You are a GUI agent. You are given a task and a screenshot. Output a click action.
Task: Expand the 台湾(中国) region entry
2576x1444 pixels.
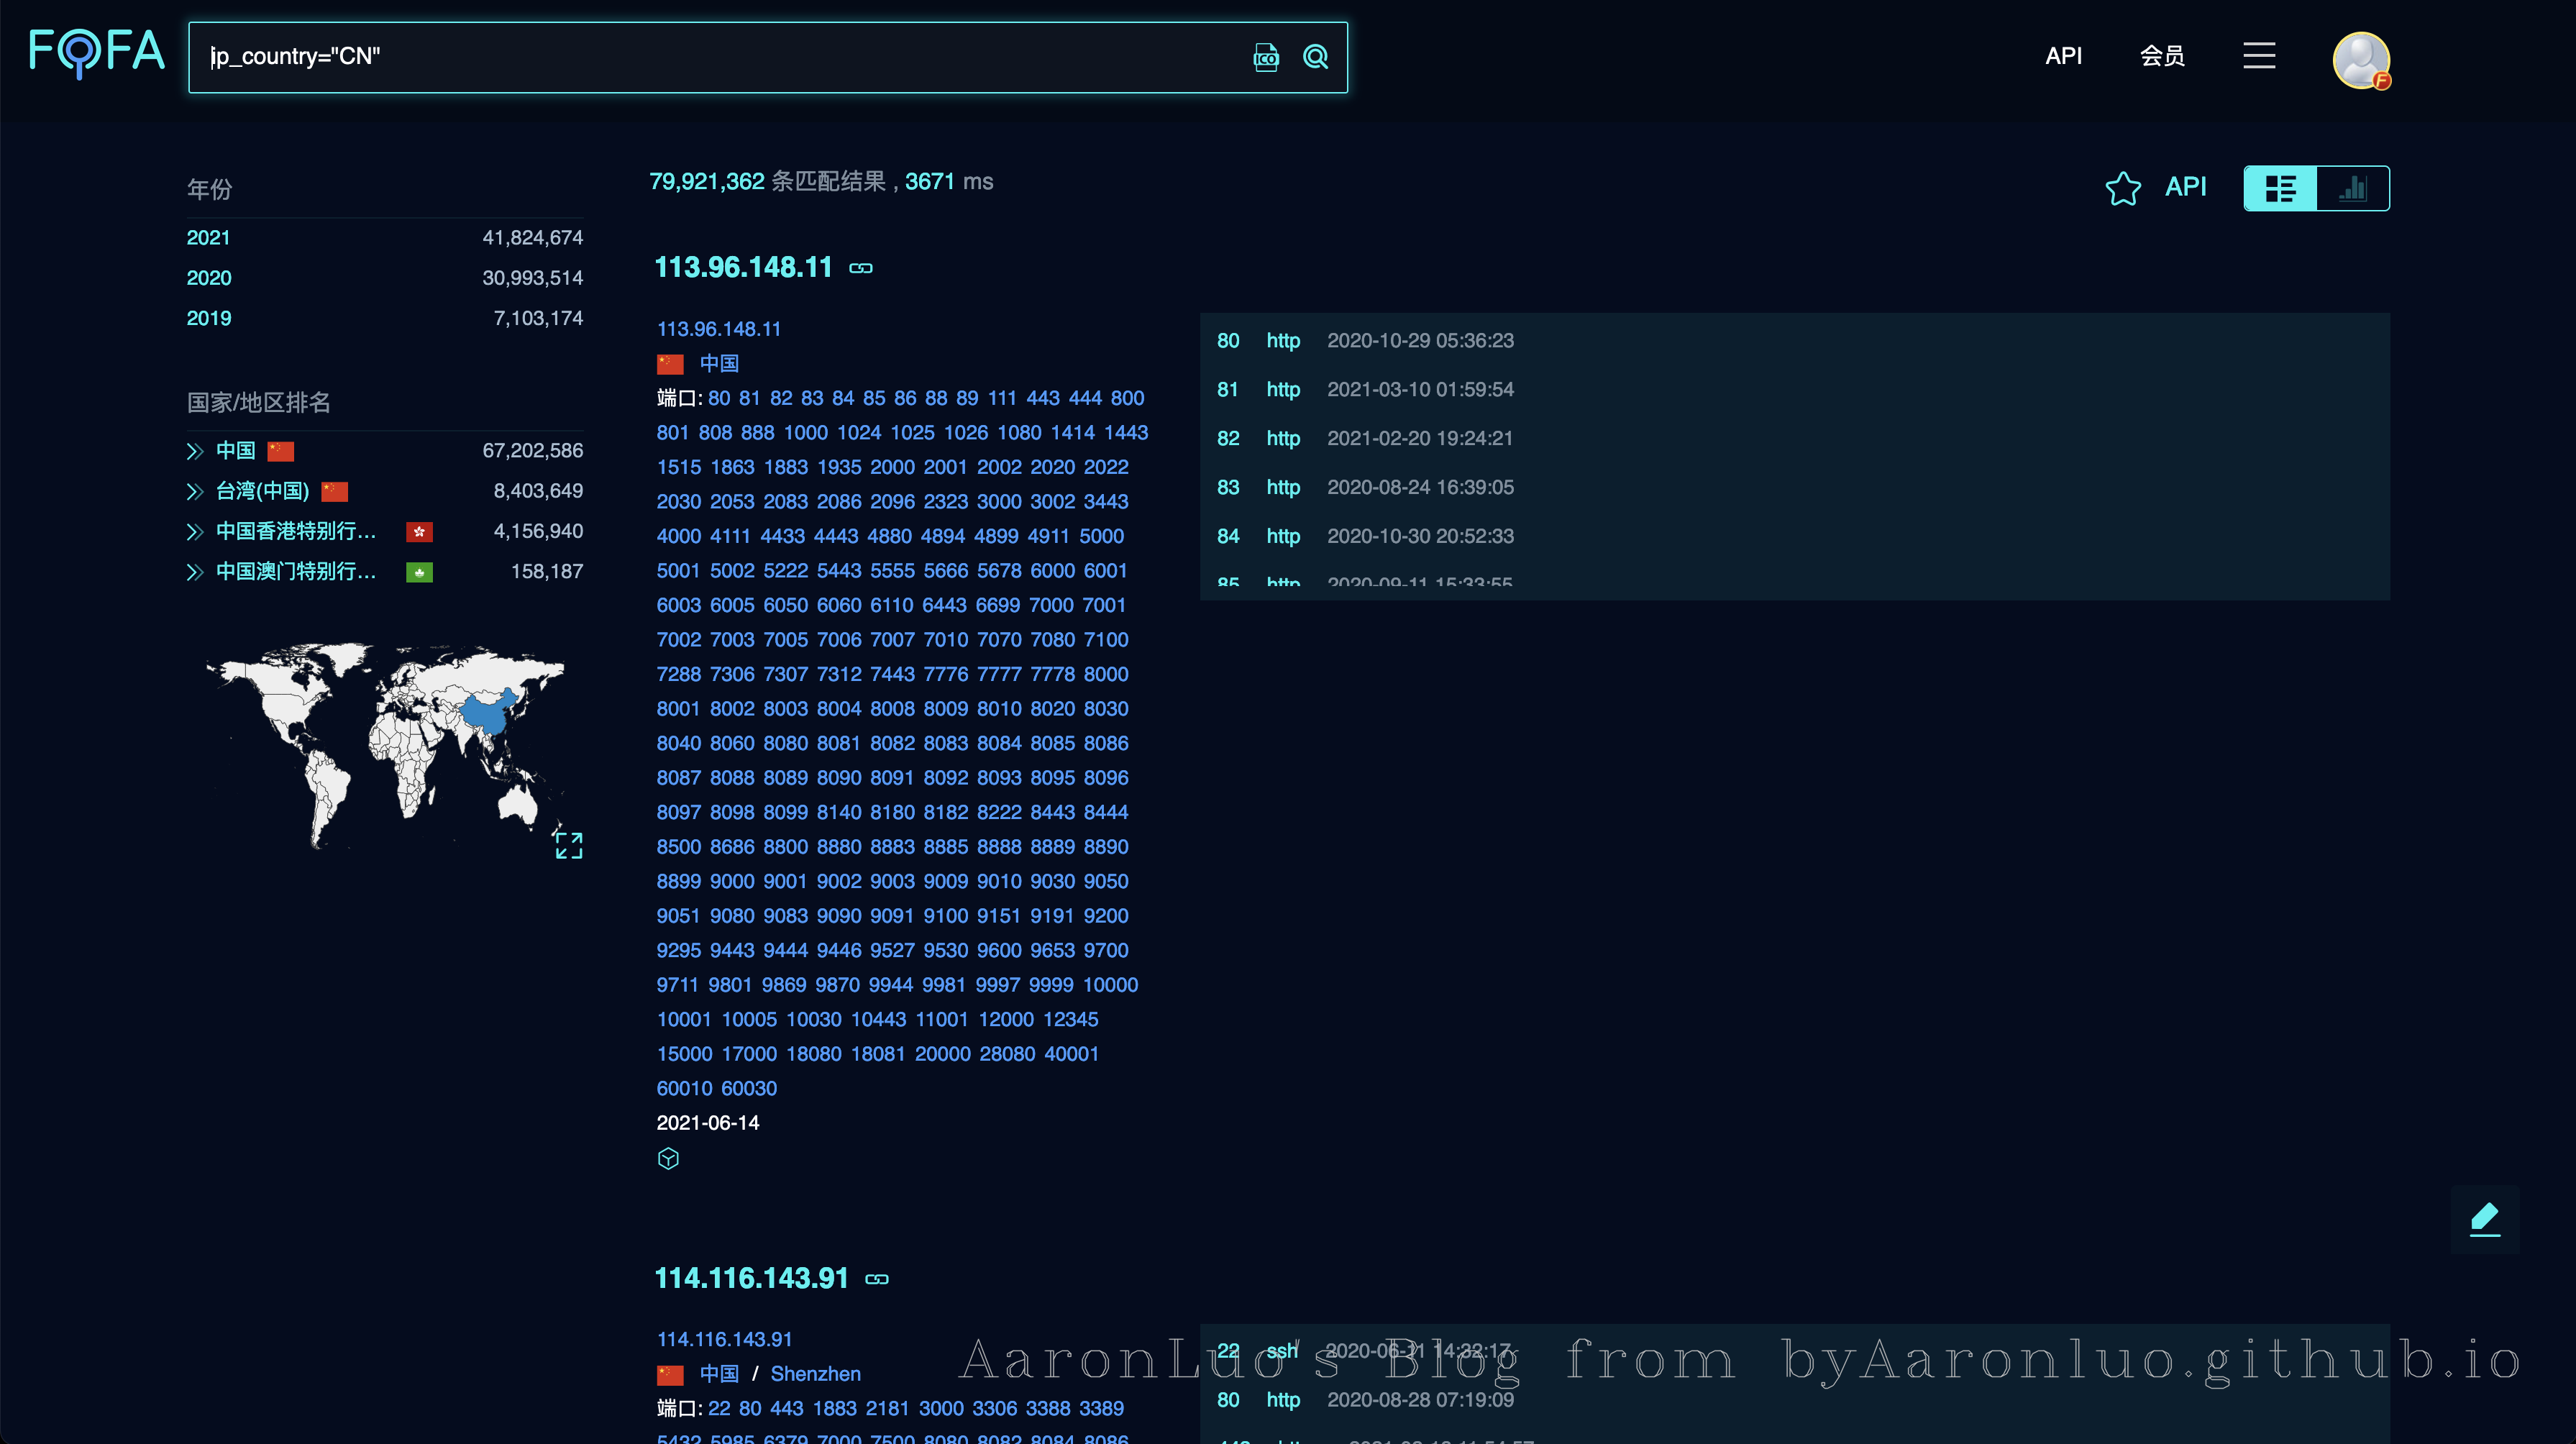click(x=195, y=491)
